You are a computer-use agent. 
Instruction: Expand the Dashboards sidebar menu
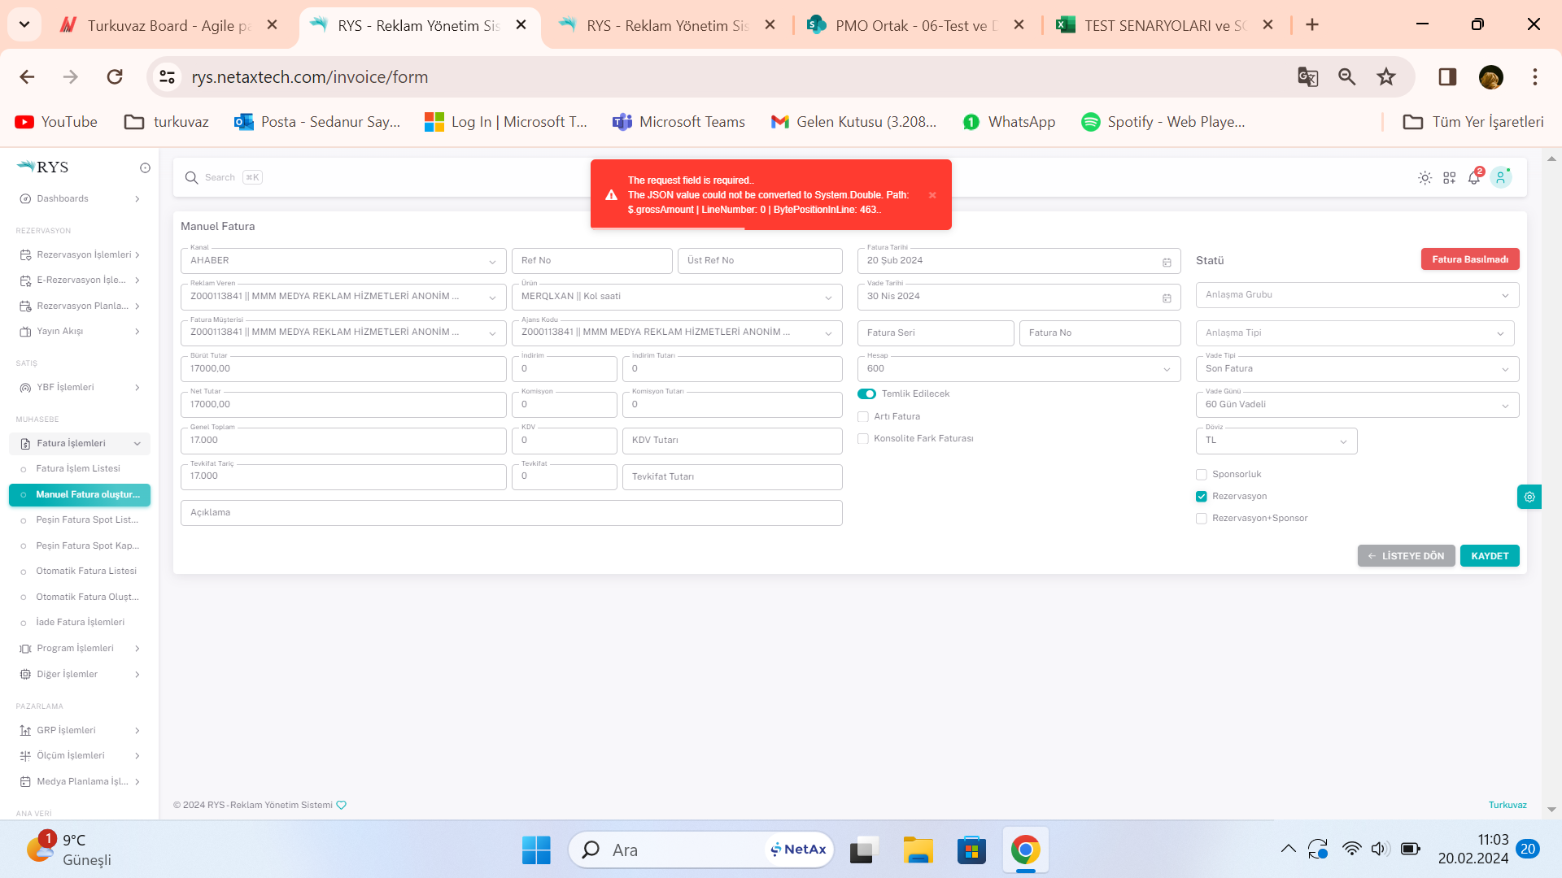pyautogui.click(x=80, y=199)
